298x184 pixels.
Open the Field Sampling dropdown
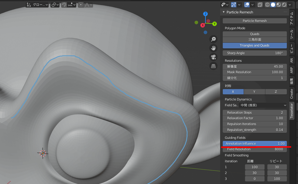(x=263, y=105)
